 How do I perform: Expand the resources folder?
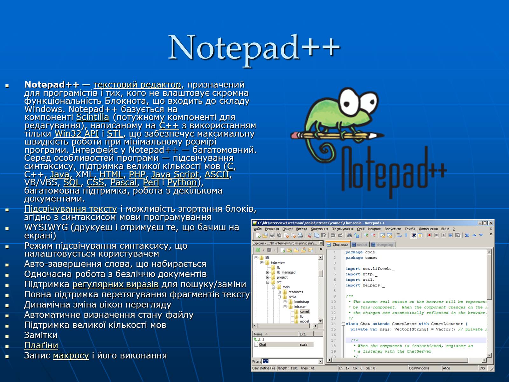(279, 292)
